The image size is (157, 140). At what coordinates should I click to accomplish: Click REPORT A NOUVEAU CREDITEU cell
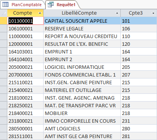(x=82, y=36)
